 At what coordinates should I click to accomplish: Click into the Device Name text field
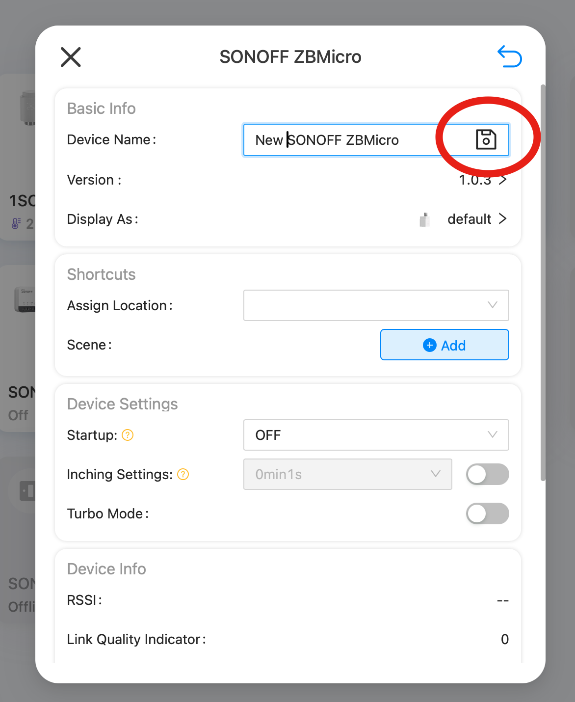(343, 140)
